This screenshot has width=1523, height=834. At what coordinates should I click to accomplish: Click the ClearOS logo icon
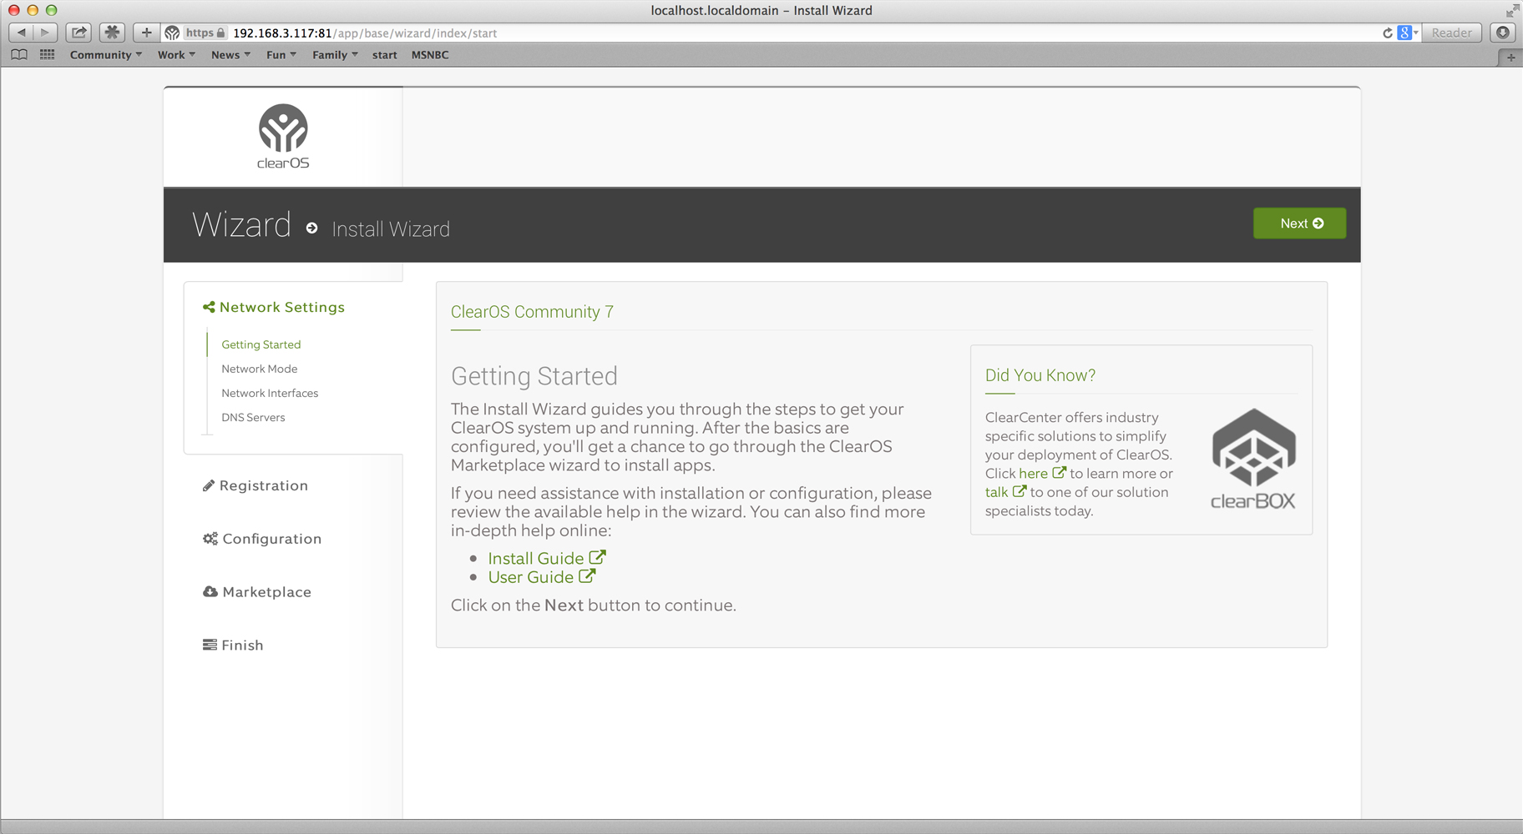point(283,137)
